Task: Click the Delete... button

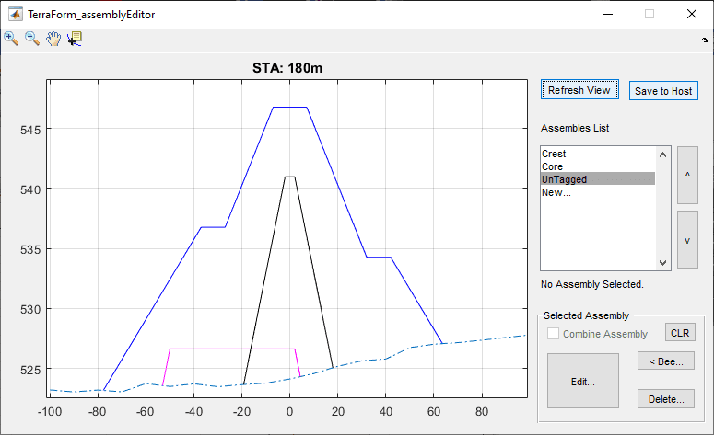Action: pyautogui.click(x=666, y=399)
